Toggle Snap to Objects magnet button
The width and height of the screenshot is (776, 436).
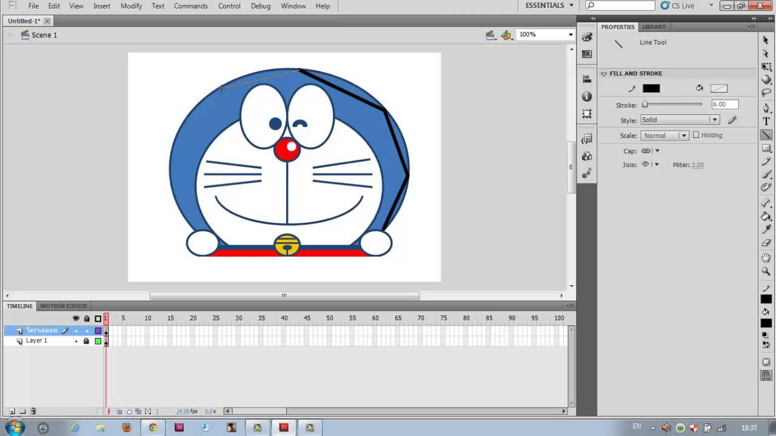click(766, 375)
